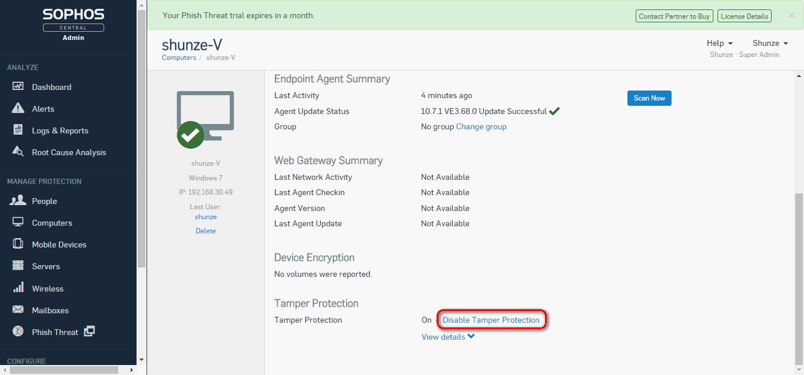
Task: Click the Tamper Protection 'On' status
Action: (427, 320)
